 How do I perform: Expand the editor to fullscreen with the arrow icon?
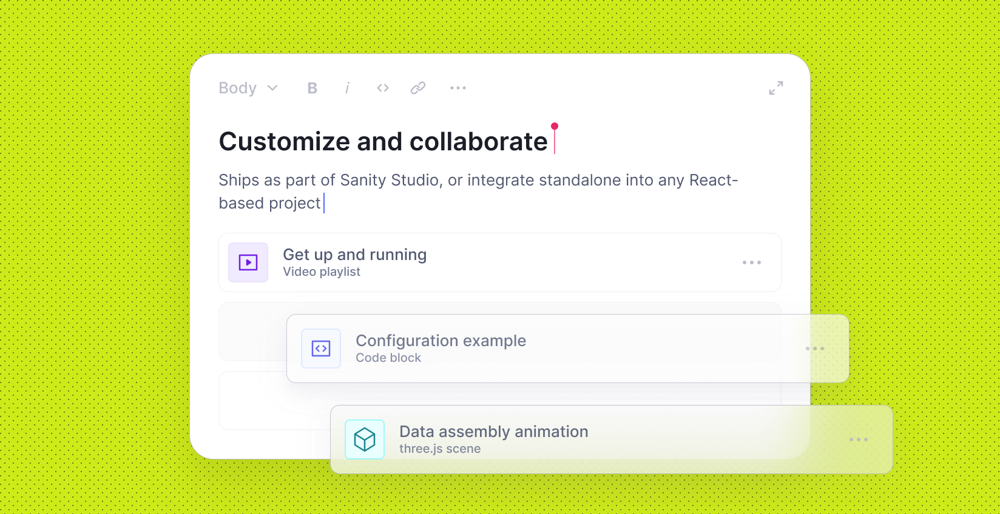tap(775, 88)
